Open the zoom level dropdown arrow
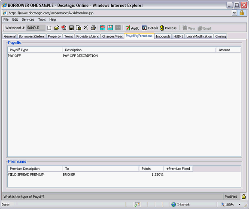 point(240,205)
